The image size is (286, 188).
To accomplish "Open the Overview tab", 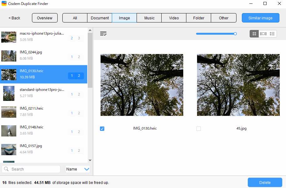I will click(44, 18).
